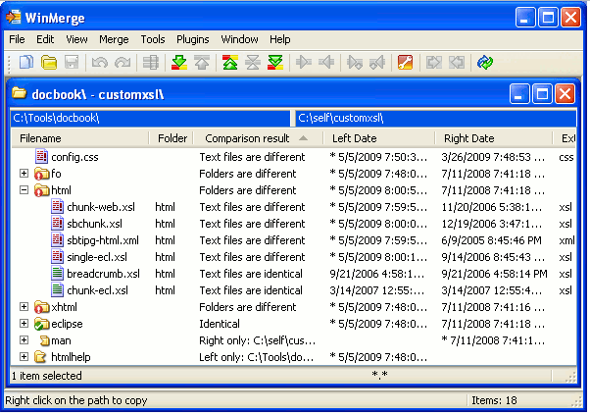Click the toolbar icon right of Redo

[x=150, y=63]
